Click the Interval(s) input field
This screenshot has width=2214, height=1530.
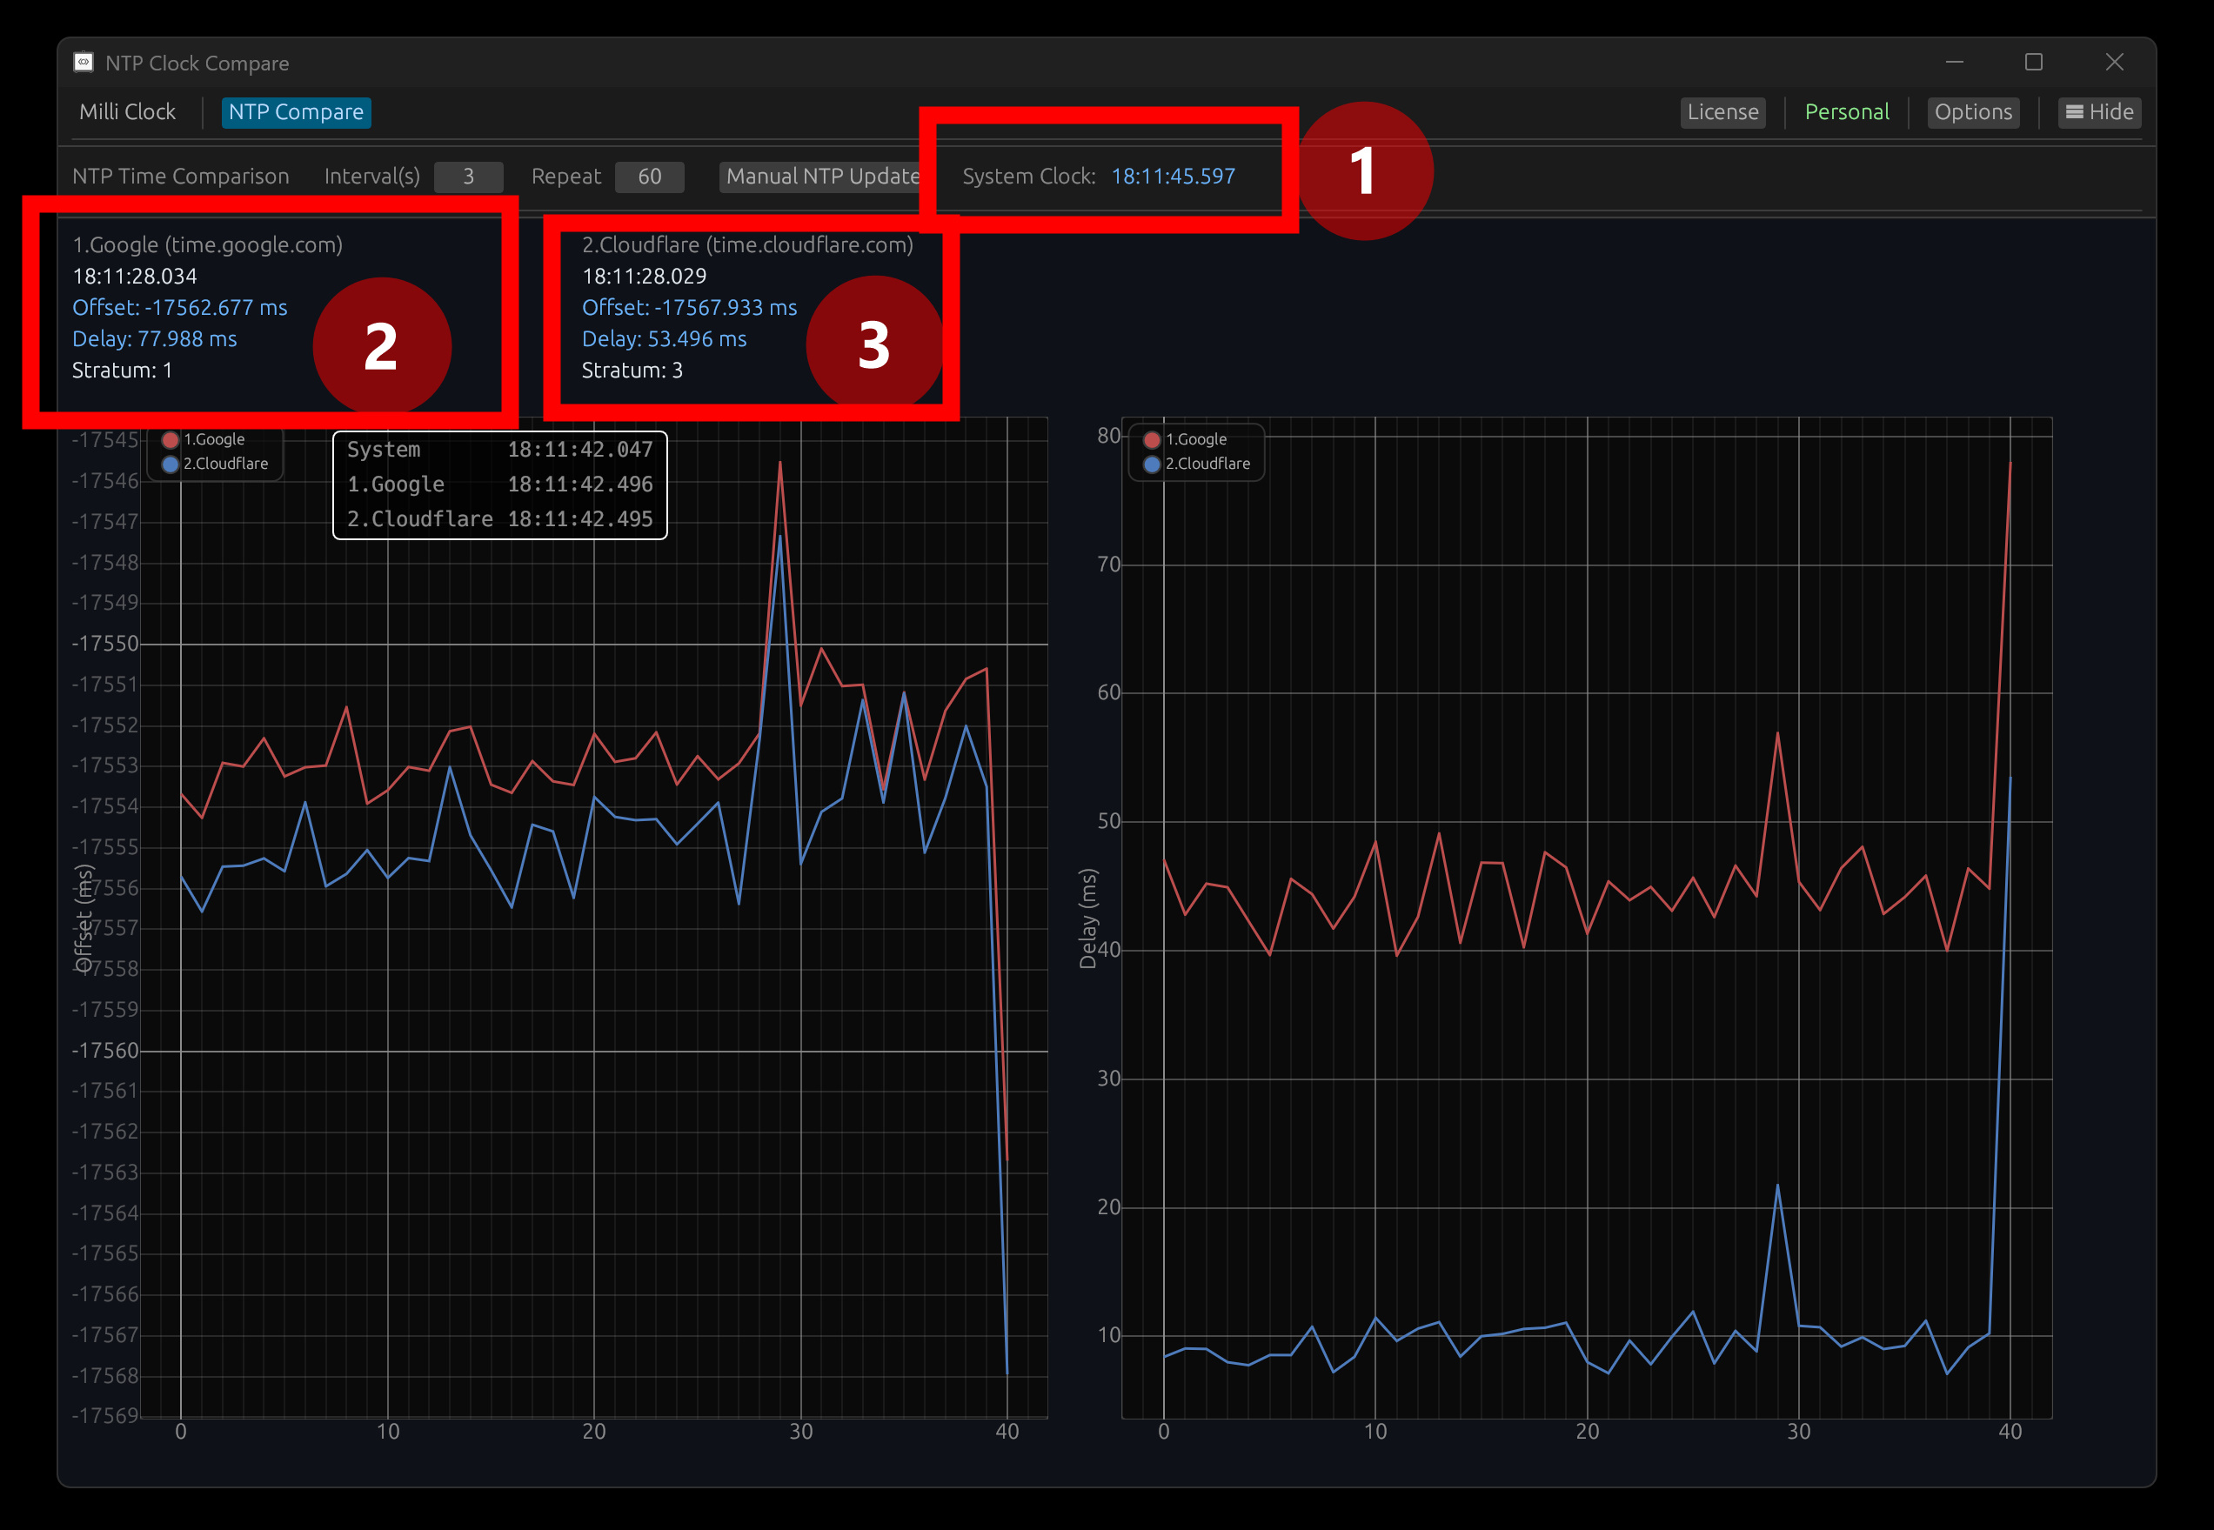(468, 177)
